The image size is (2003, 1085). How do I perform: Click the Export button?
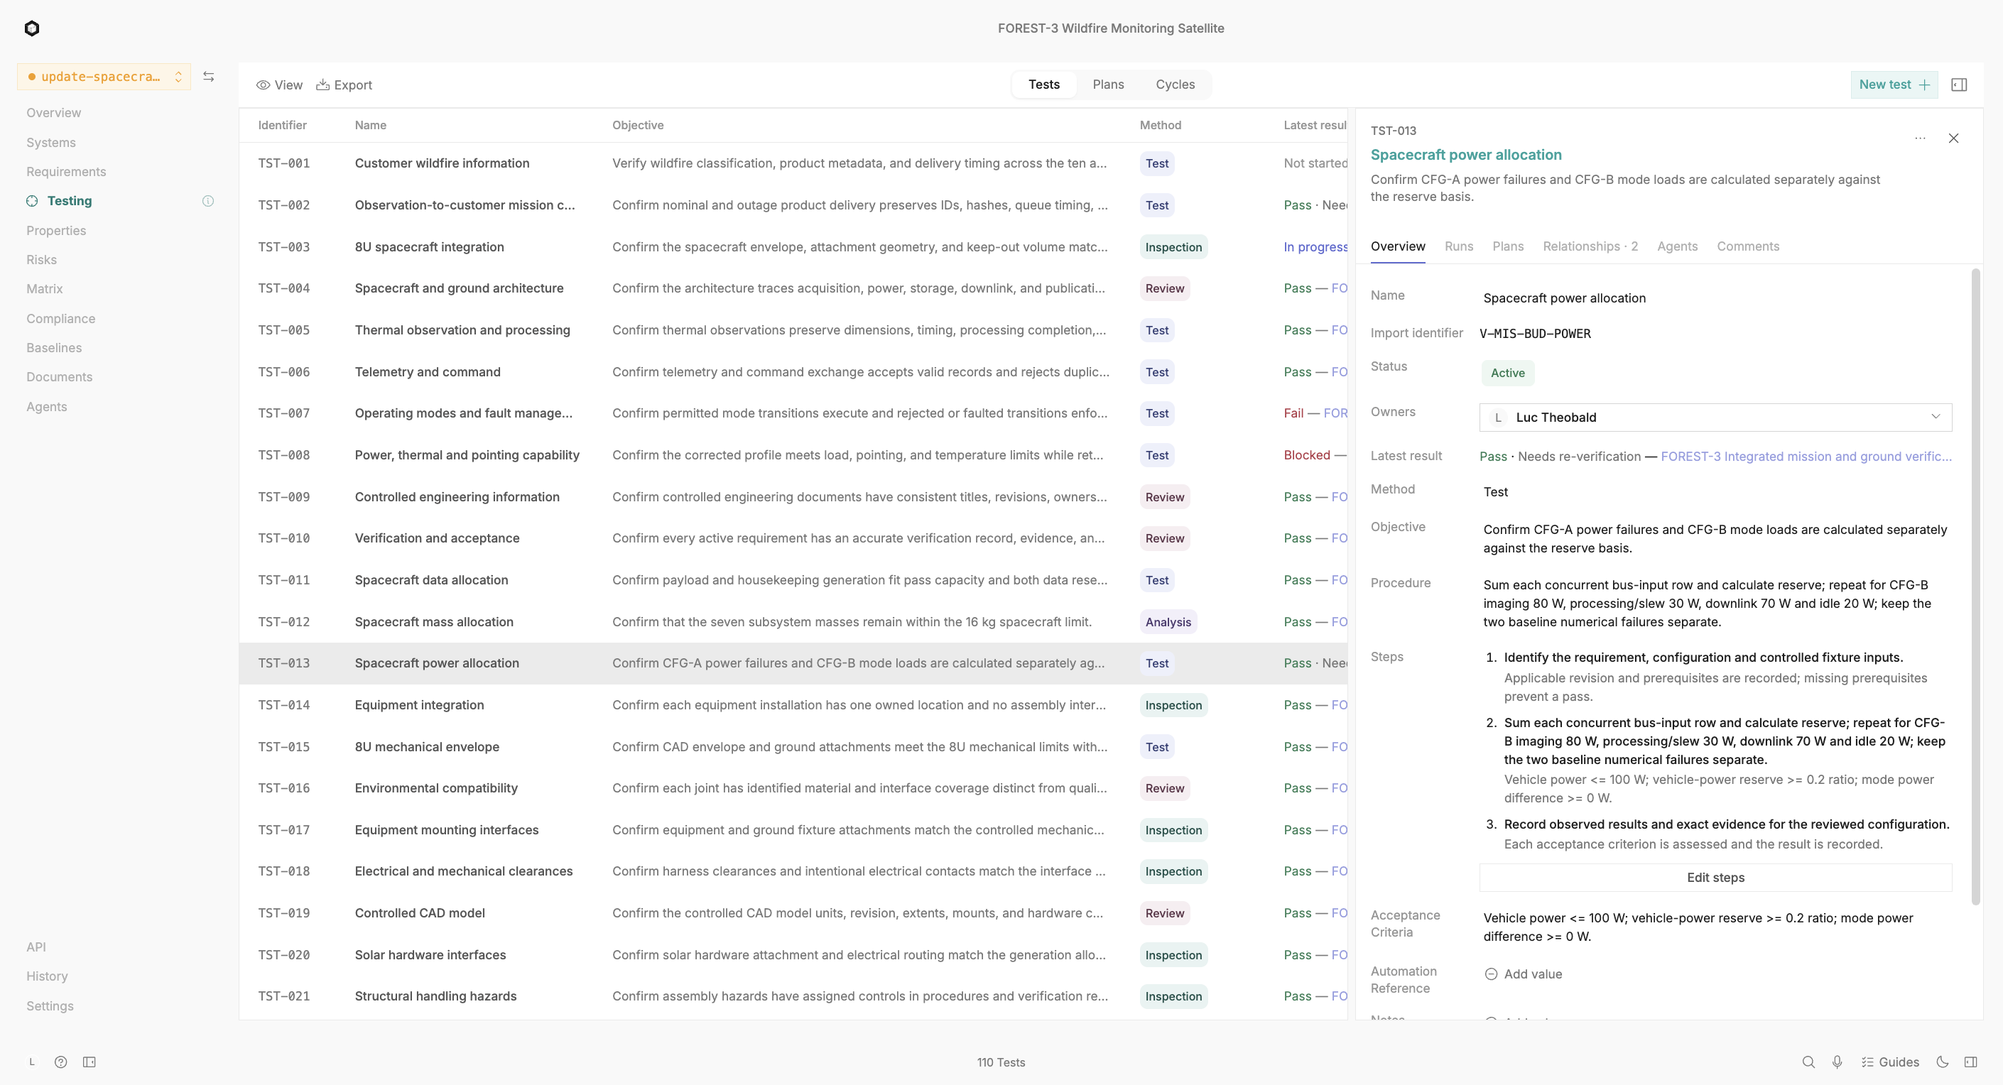344,84
